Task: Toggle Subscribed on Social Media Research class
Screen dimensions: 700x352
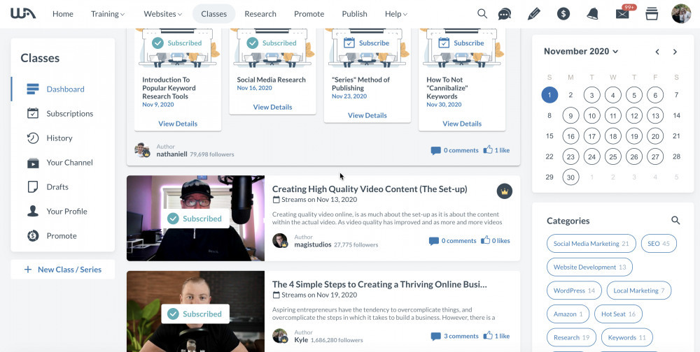Action: 272,43
